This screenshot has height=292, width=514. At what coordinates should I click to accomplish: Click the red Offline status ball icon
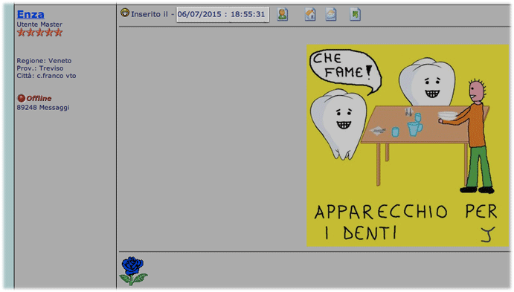point(22,98)
